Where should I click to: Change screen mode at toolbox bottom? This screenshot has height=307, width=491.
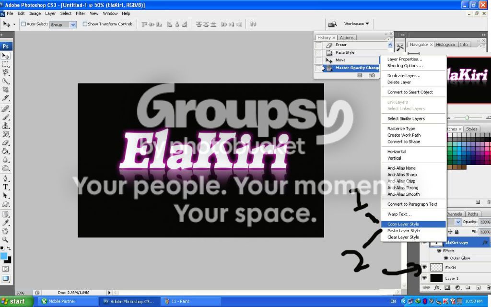(6, 278)
